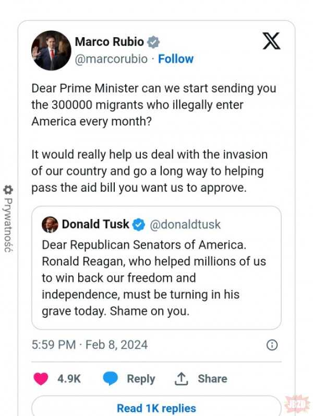Open the Marco Rubio display name
313x416 pixels.
click(x=110, y=42)
